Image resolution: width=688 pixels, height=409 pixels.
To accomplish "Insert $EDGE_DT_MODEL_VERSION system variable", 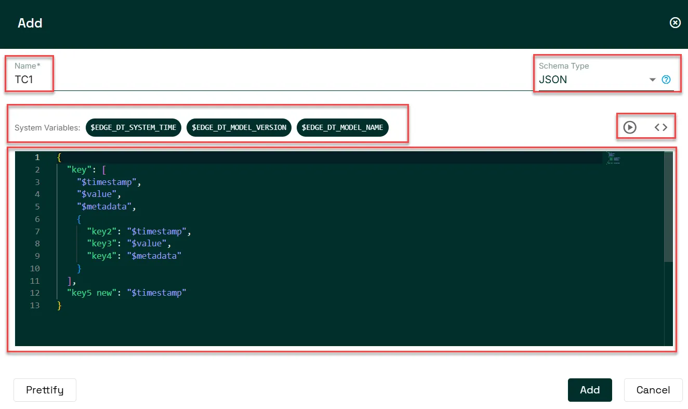I will point(239,127).
